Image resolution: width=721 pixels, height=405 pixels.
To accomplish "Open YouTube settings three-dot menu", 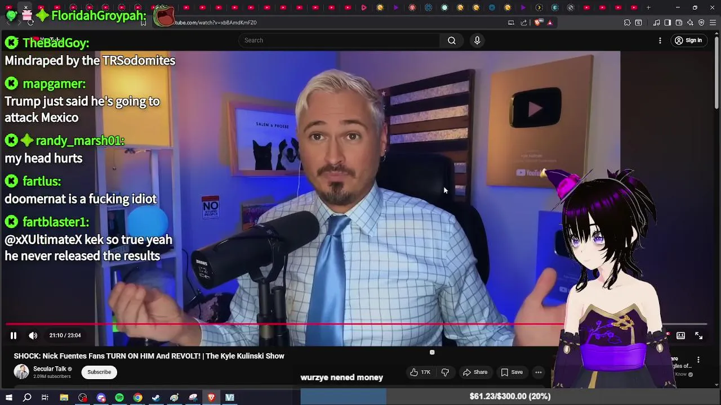I will click(x=660, y=40).
